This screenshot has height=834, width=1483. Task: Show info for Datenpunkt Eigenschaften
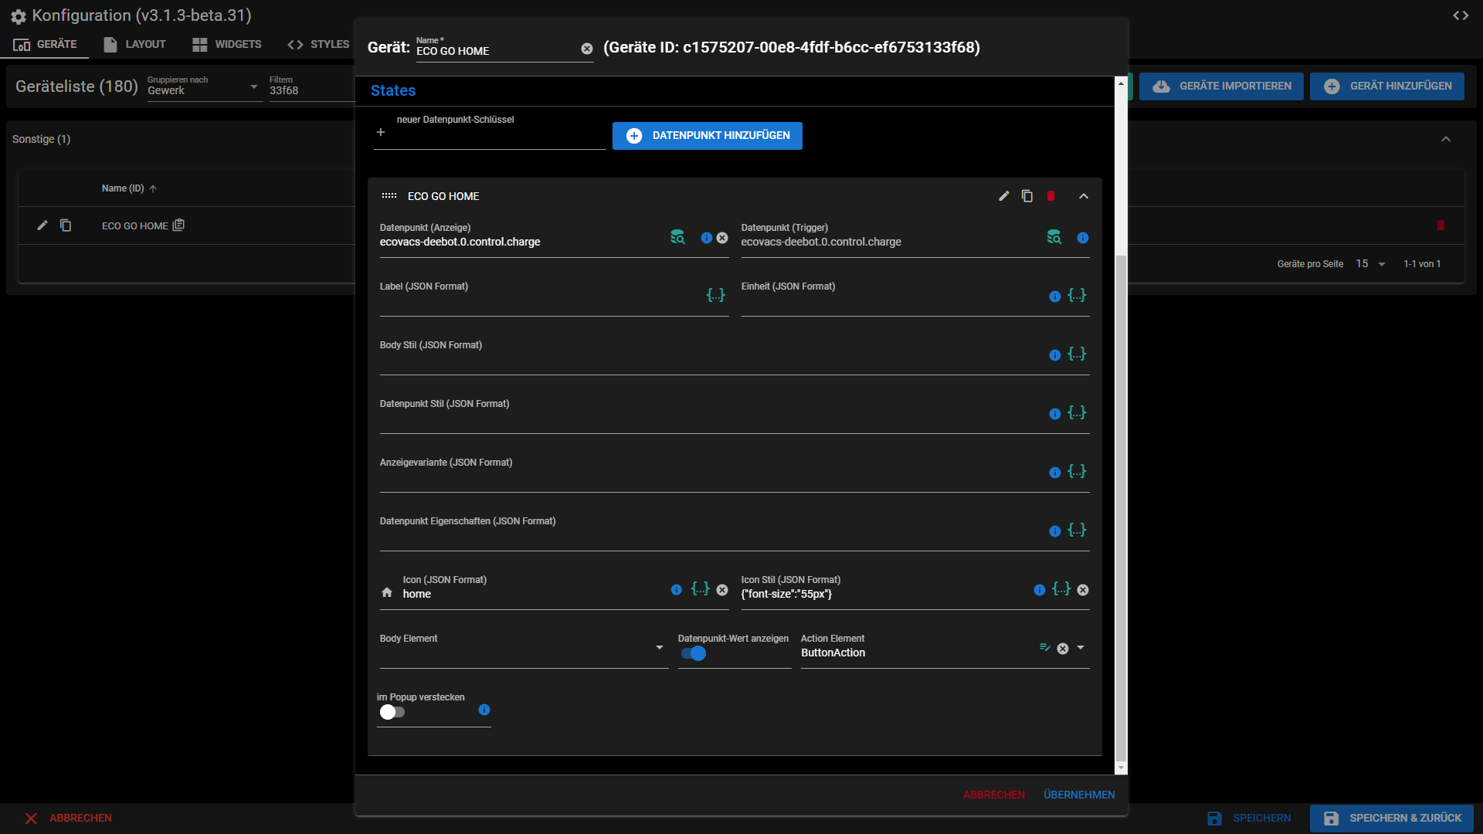point(1054,531)
